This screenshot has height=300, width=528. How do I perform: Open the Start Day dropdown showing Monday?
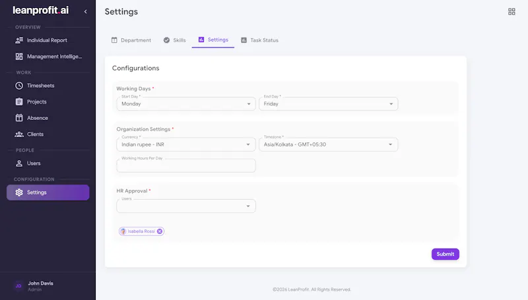[186, 104]
